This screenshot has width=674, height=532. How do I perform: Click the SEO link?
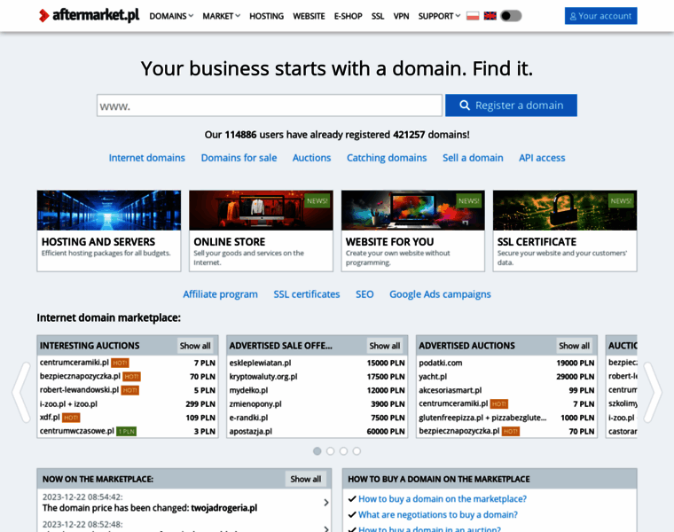(364, 294)
